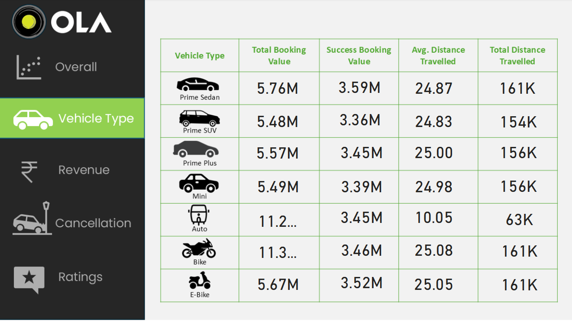Viewport: 572px width, 321px height.
Task: Click the 63K total distance cell
Action: coord(520,220)
